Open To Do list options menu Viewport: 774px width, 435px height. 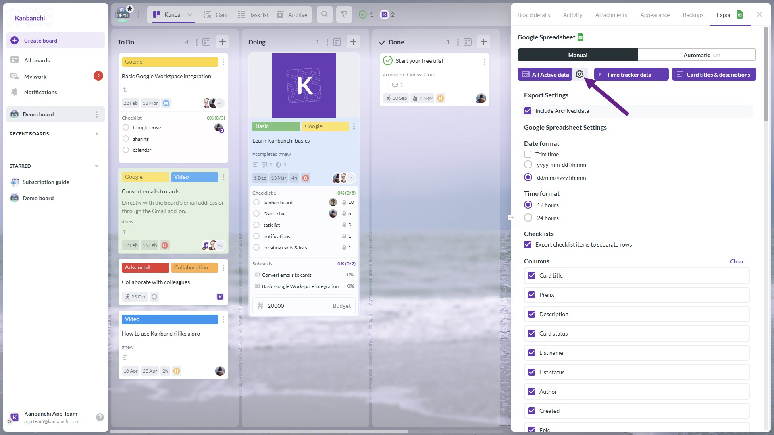coord(197,42)
